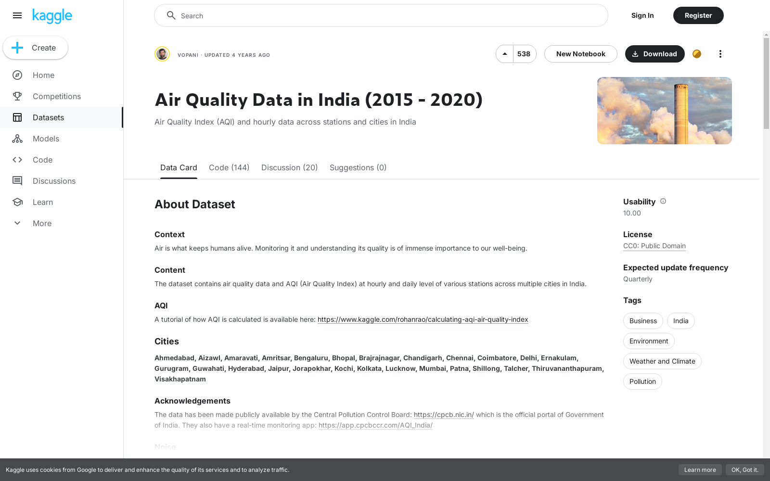Switch to the Code (144) tab
Image resolution: width=770 pixels, height=481 pixels.
point(229,167)
